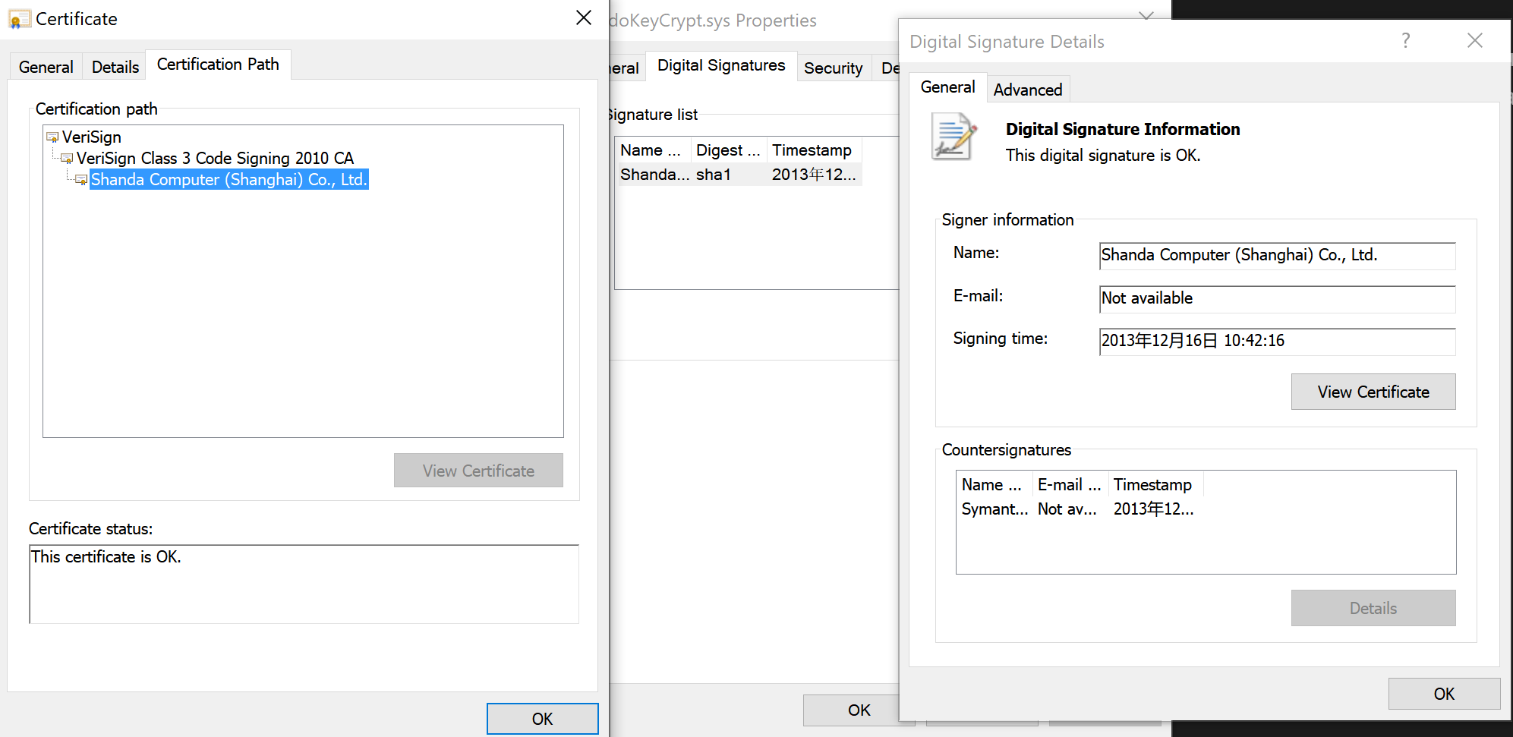Select VeriSign root in certification path

click(92, 137)
